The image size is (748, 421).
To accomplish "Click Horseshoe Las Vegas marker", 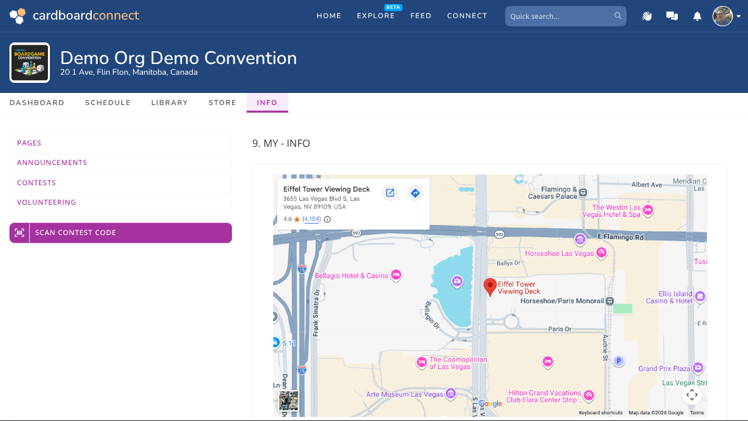I will (x=602, y=253).
